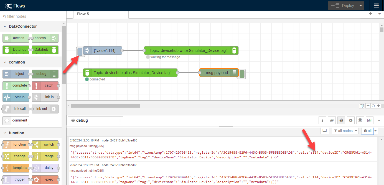Open the dashboard chart sidebar tab
This screenshot has height=185, width=384.
pyautogui.click(x=370, y=120)
